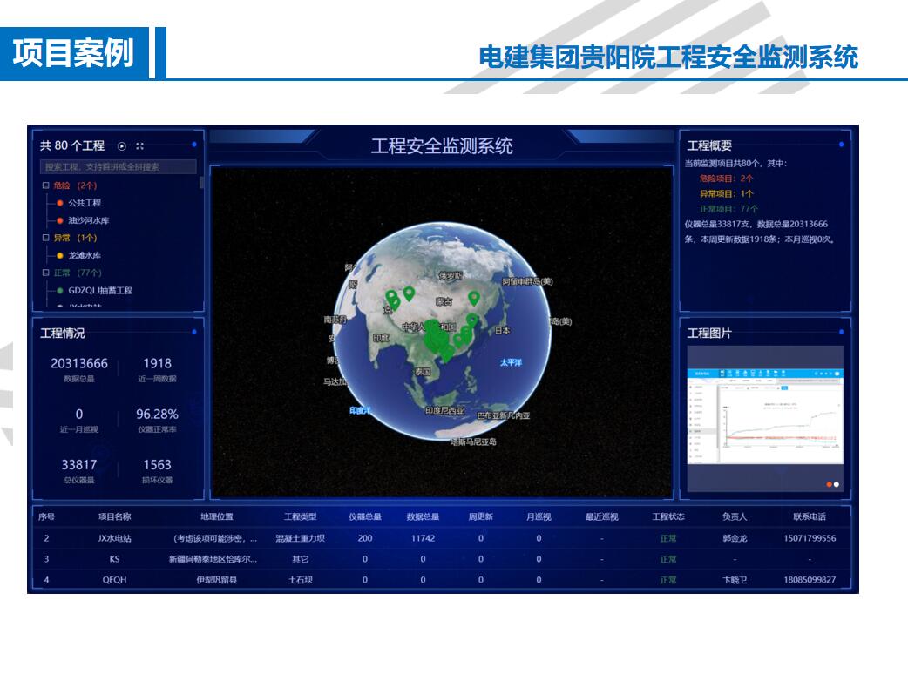
Task: Select GDZQLJ抽蓄工程 in the project tree
Action: (100, 291)
